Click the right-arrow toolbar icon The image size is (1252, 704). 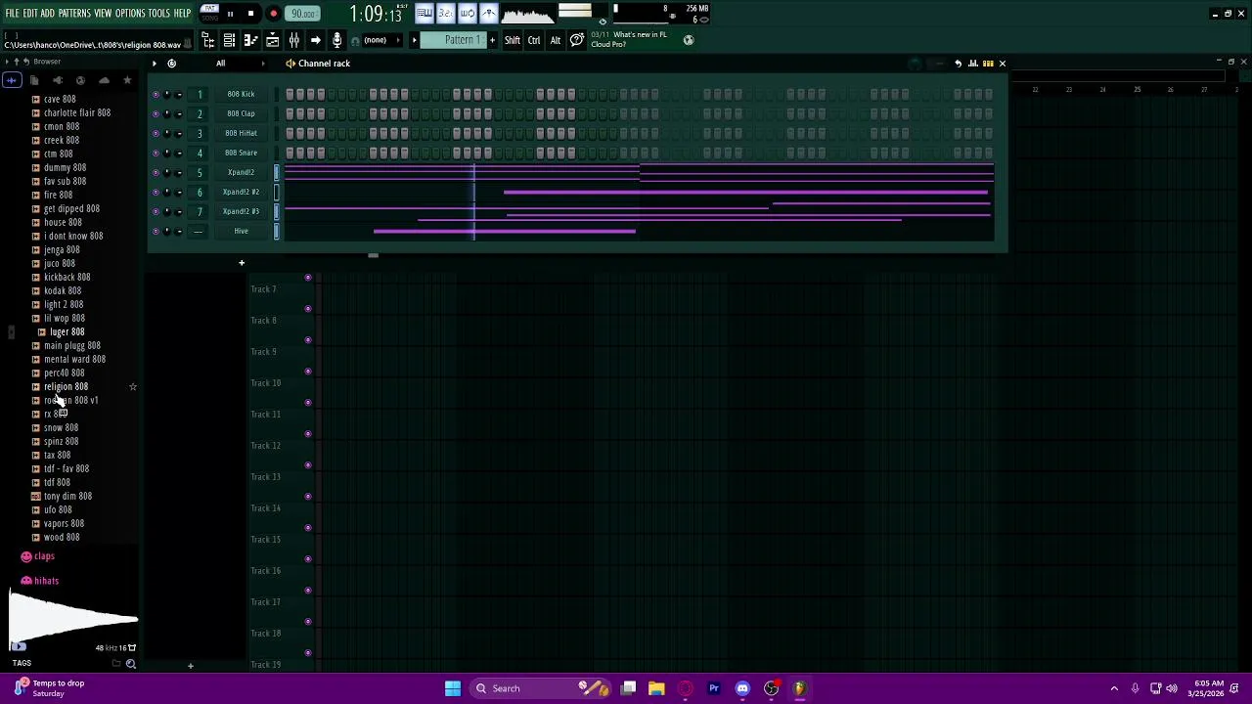point(315,40)
